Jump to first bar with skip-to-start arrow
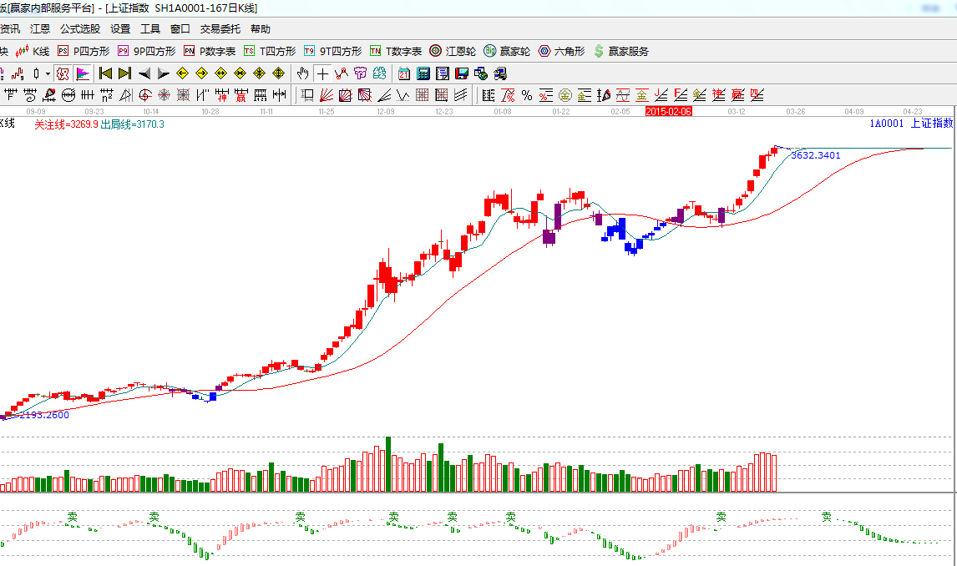The height and width of the screenshot is (566, 957). coord(105,73)
